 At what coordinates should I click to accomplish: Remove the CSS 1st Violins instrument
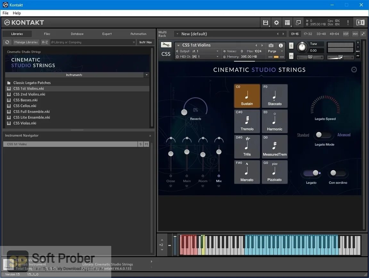tap(358, 43)
